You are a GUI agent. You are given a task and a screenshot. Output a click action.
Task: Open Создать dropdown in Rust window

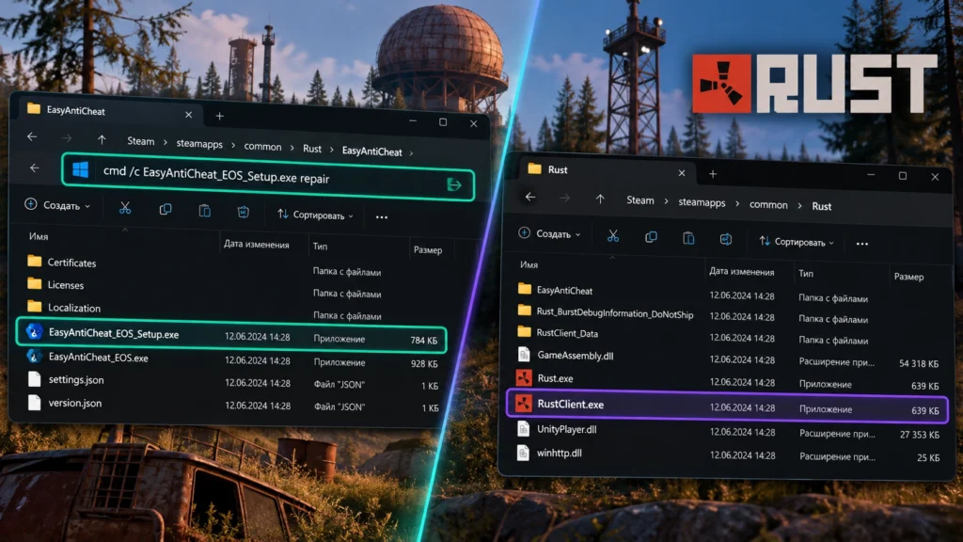[549, 233]
